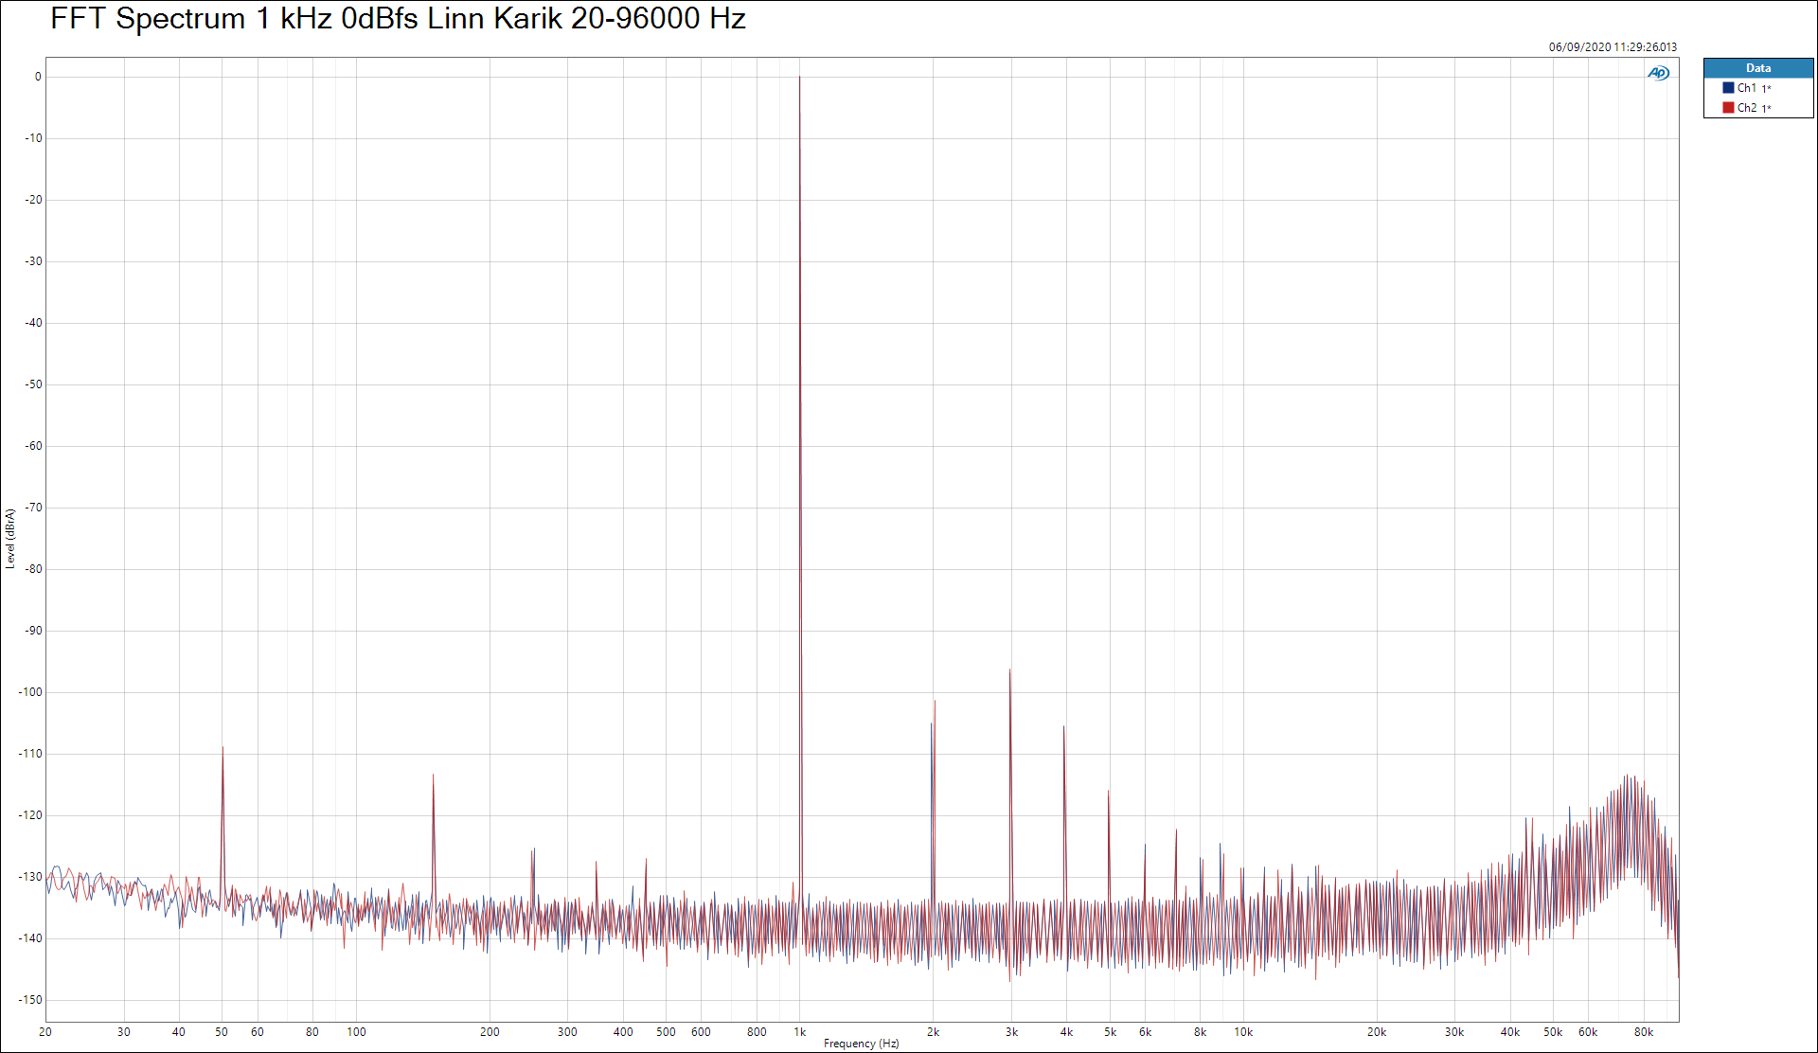Click the 50 frequency axis tick label
The height and width of the screenshot is (1053, 1818).
coord(222,1032)
